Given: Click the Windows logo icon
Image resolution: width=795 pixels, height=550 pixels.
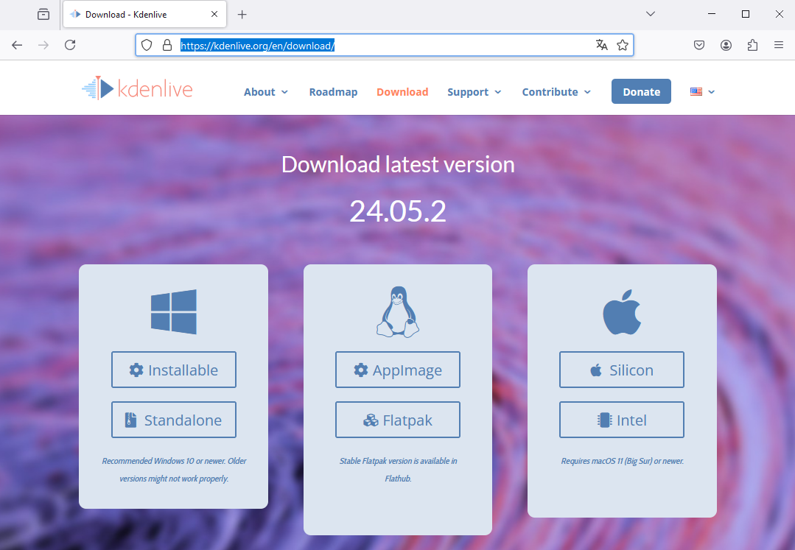Looking at the screenshot, I should (x=173, y=311).
